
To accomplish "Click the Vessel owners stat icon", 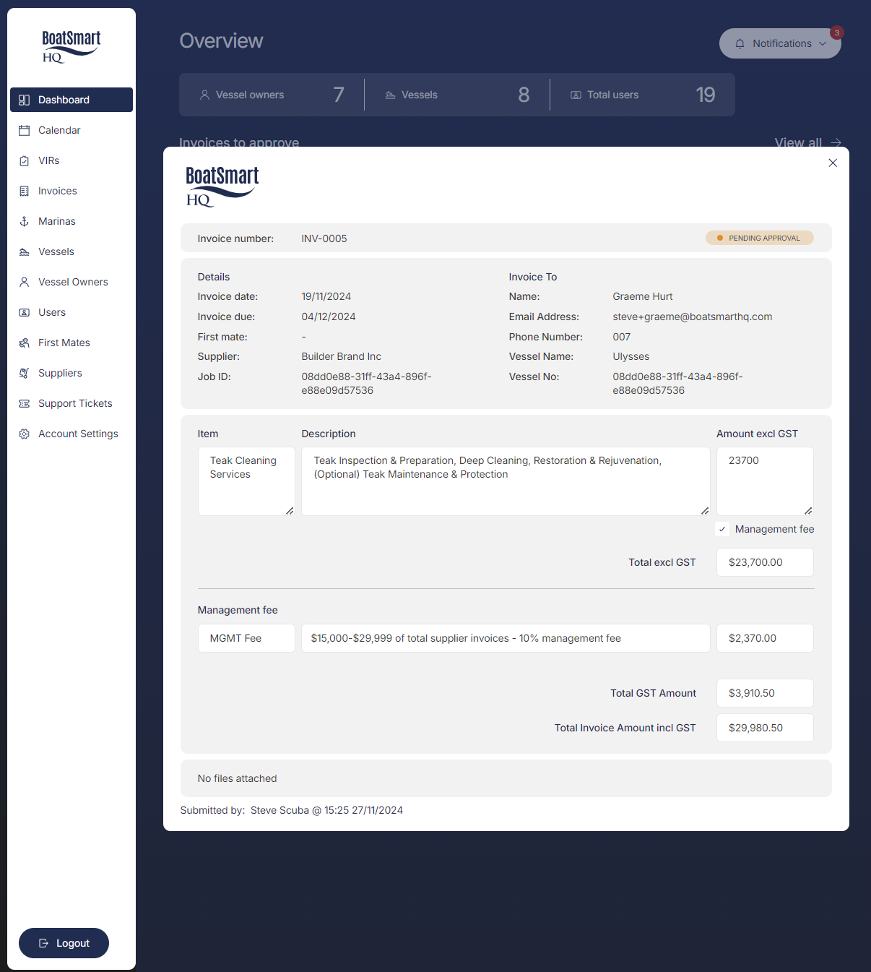I will [204, 95].
